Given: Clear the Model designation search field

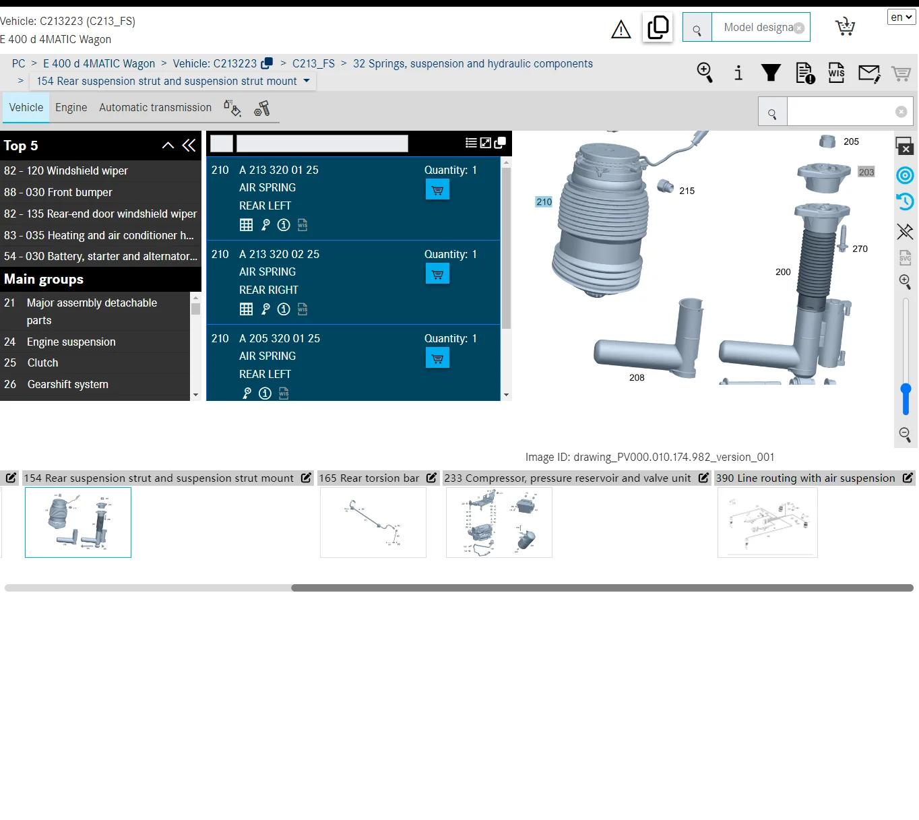Looking at the screenshot, I should tap(799, 28).
